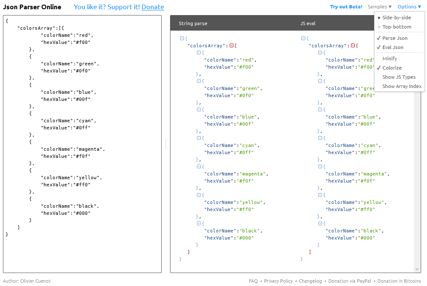Image resolution: width=427 pixels, height=286 pixels.
Task: Select the Top-bottom layout option
Action: 396,27
